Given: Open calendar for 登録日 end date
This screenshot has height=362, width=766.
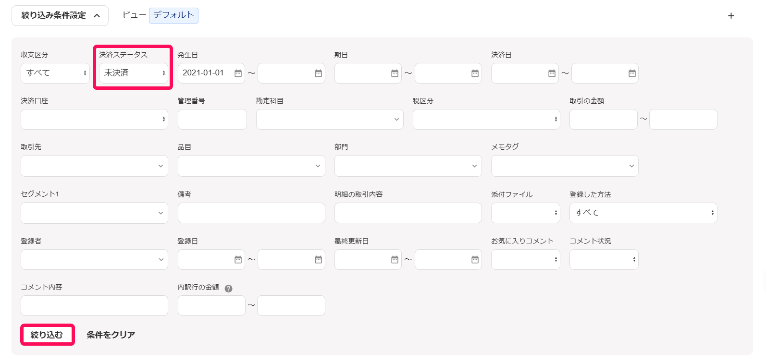Looking at the screenshot, I should tap(318, 259).
